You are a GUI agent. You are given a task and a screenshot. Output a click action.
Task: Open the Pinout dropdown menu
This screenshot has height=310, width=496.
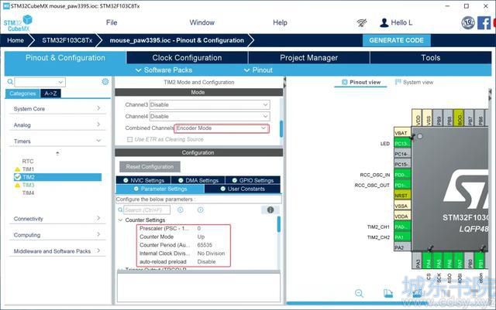258,70
